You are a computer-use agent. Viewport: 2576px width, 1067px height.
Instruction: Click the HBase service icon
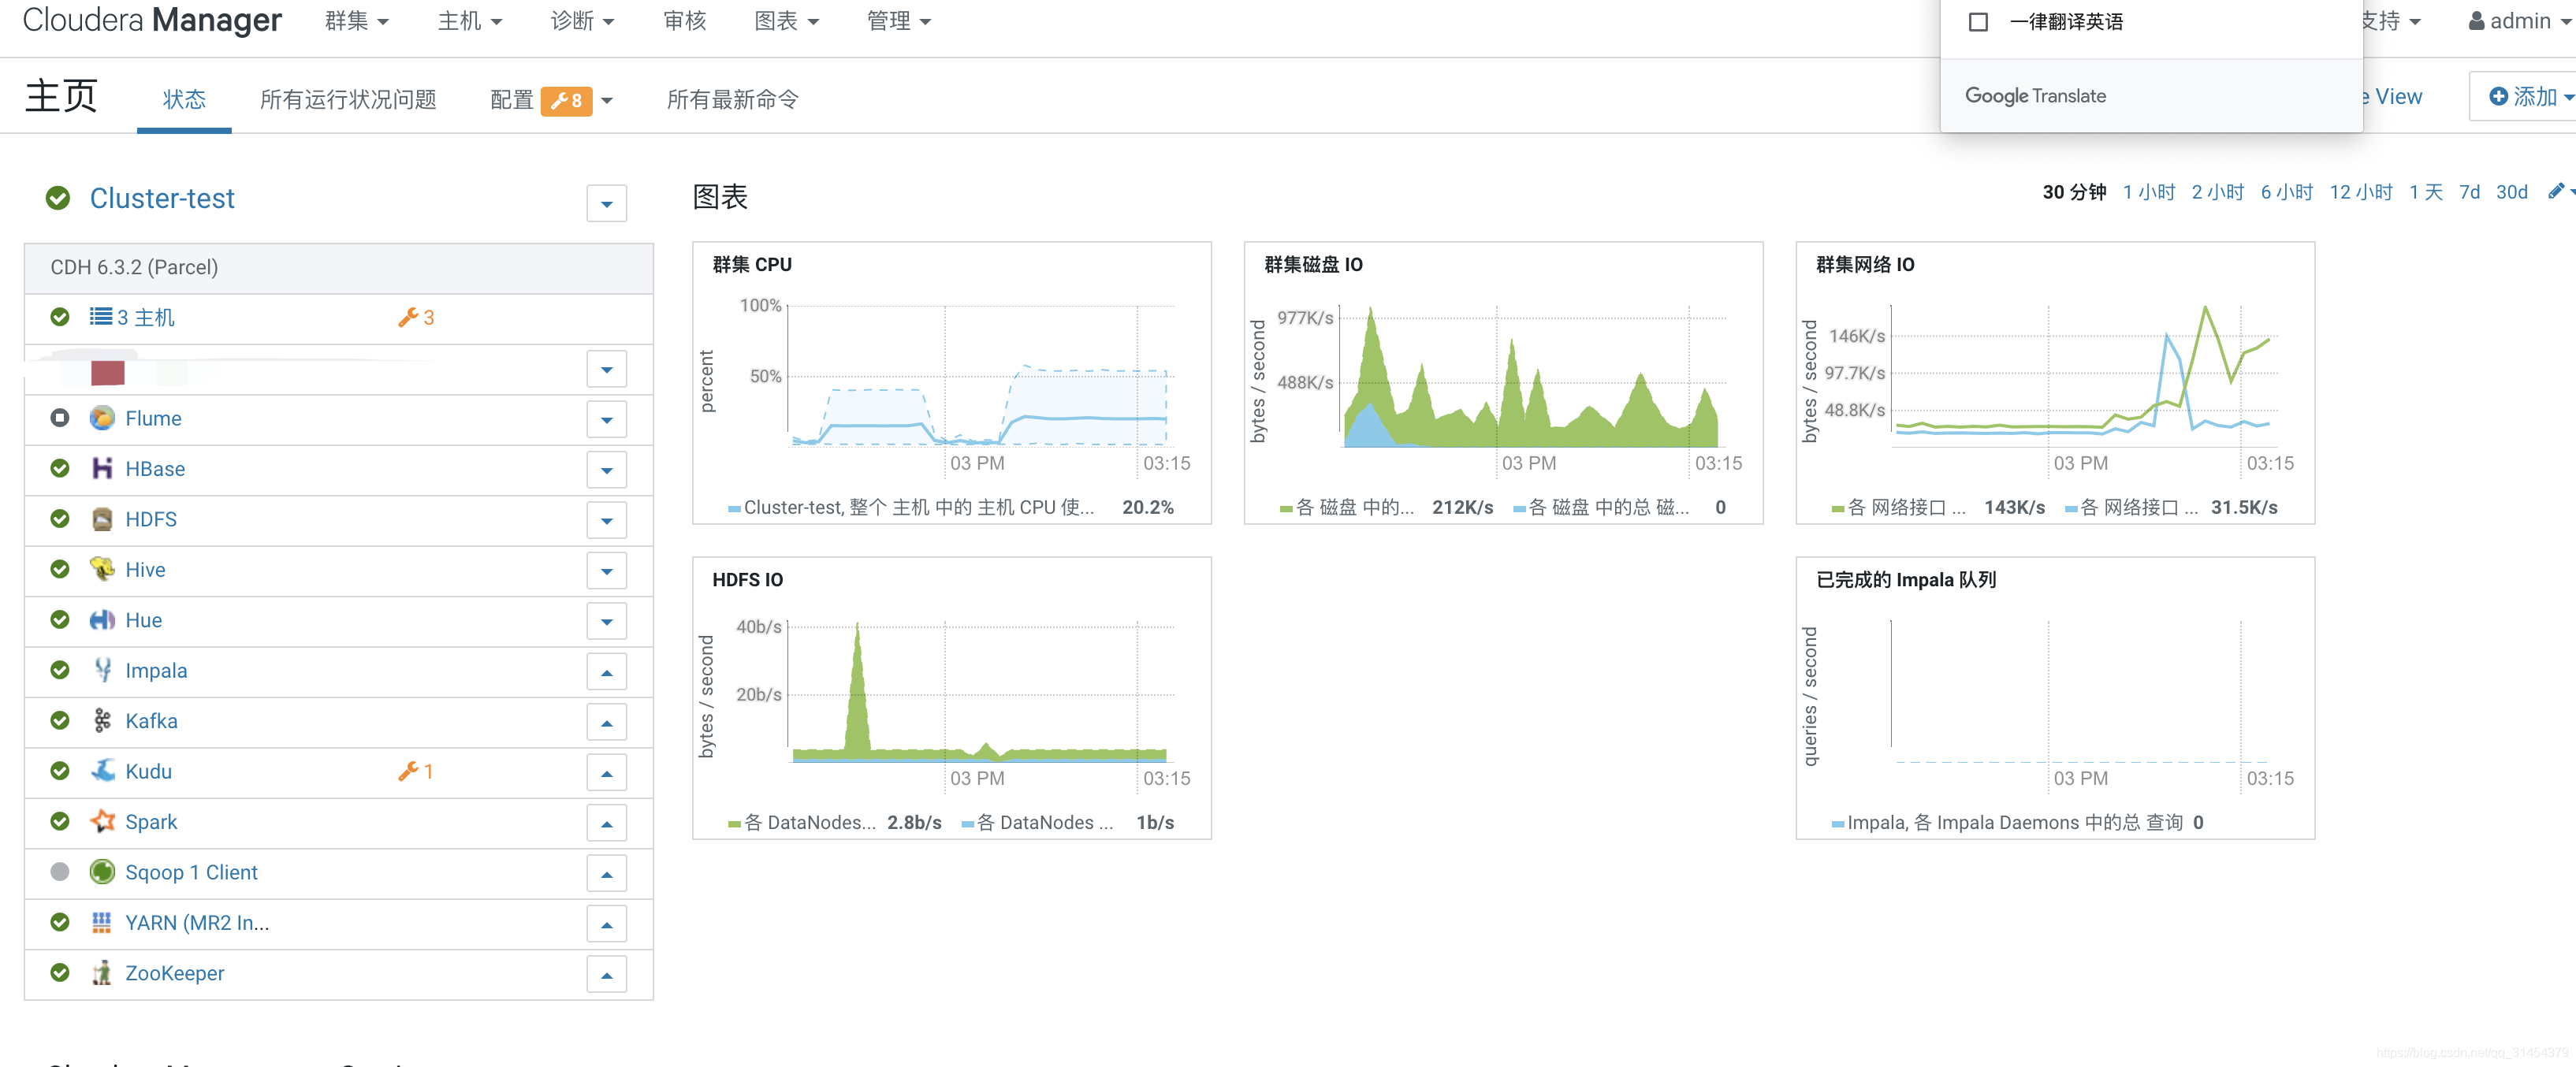(102, 468)
